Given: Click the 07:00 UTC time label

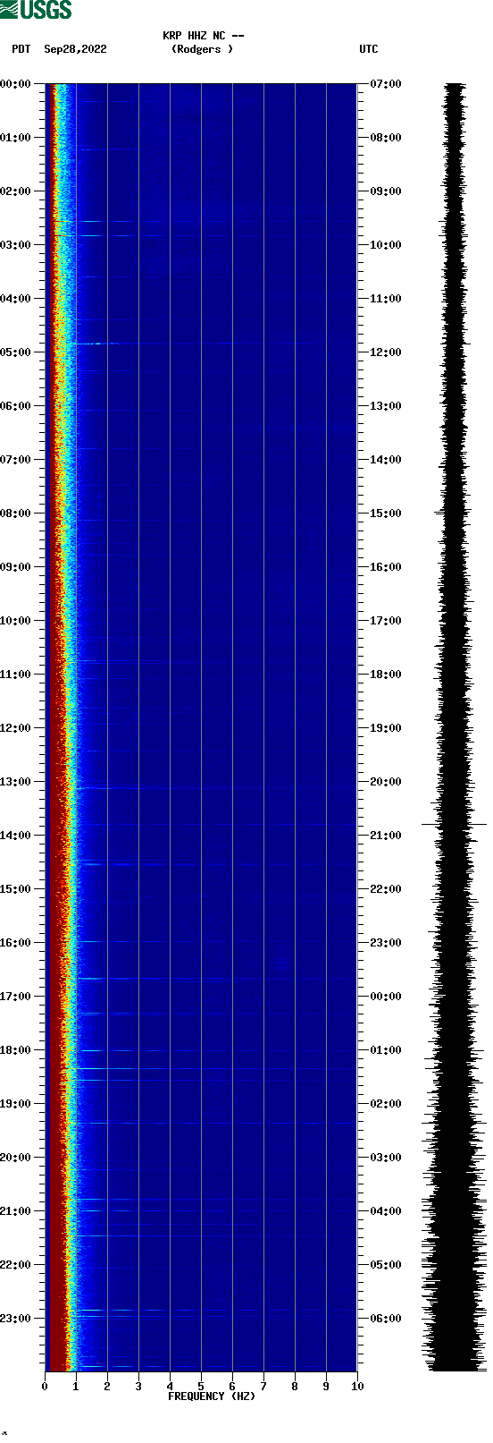Looking at the screenshot, I should point(386,84).
